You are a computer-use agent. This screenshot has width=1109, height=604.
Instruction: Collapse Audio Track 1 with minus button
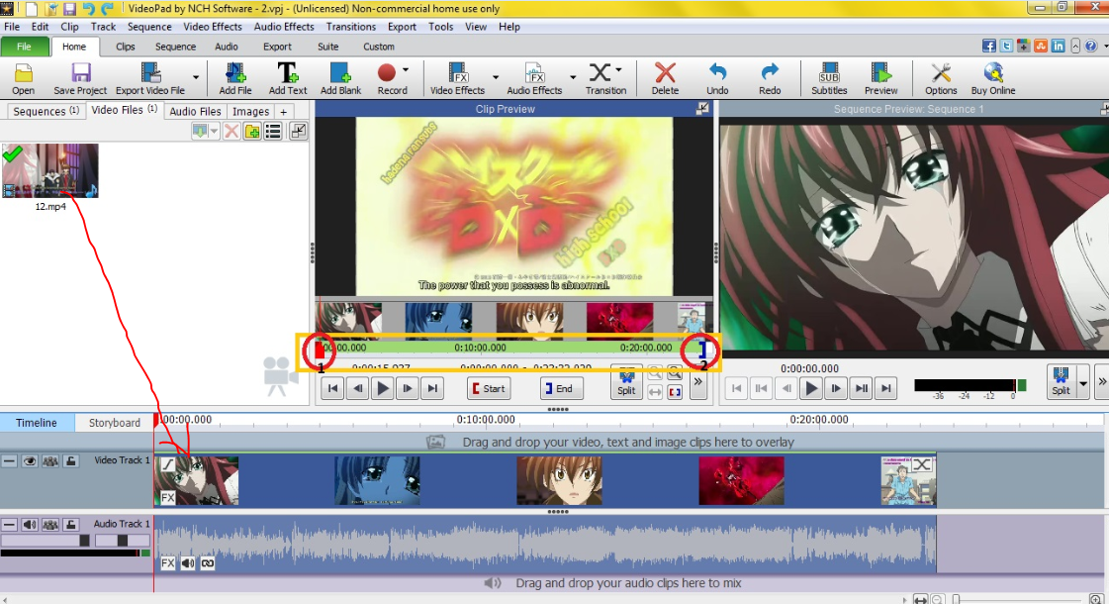[9, 525]
